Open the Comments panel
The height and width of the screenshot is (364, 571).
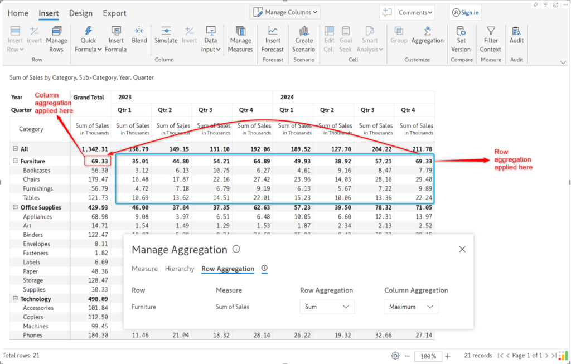point(415,12)
